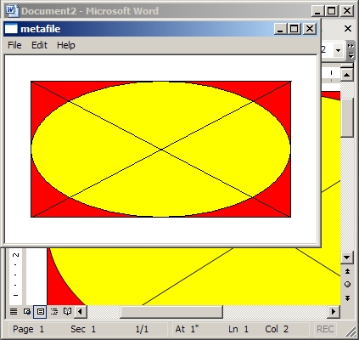Viewport: 359px width, 340px height.
Task: Click Word vertical scrollbar up arrow
Action: (x=347, y=75)
